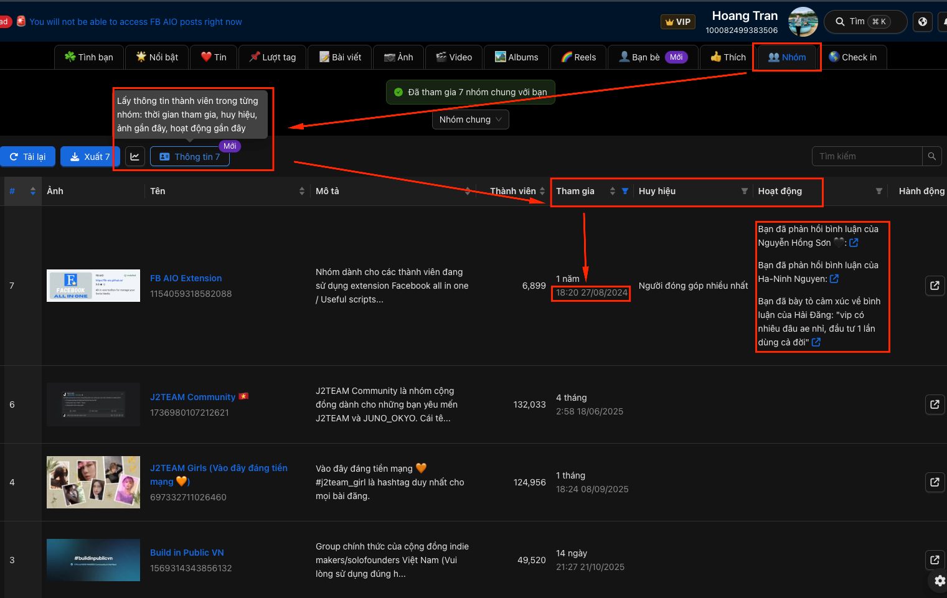
Task: Open FB AIO Extension group external link icon
Action: pyautogui.click(x=935, y=286)
